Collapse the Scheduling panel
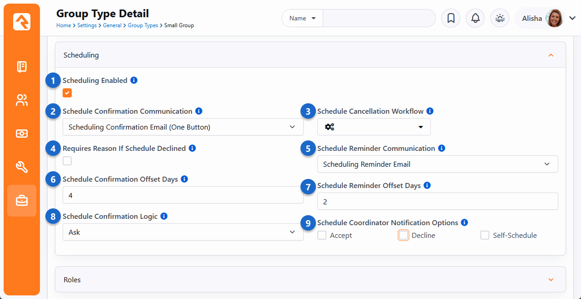The height and width of the screenshot is (299, 581). [x=551, y=55]
